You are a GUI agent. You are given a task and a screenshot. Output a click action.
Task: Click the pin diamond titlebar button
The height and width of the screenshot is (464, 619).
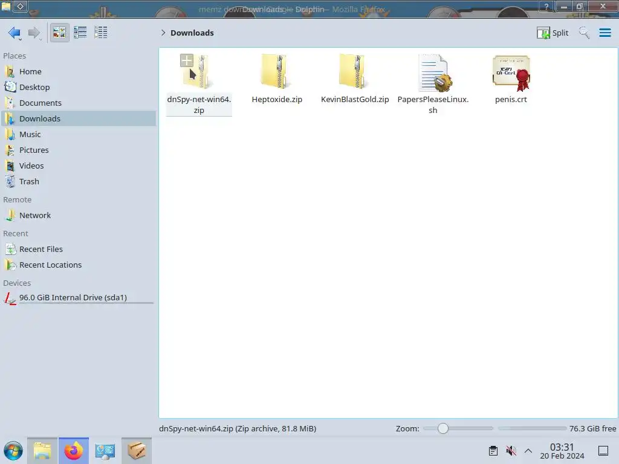click(x=21, y=6)
